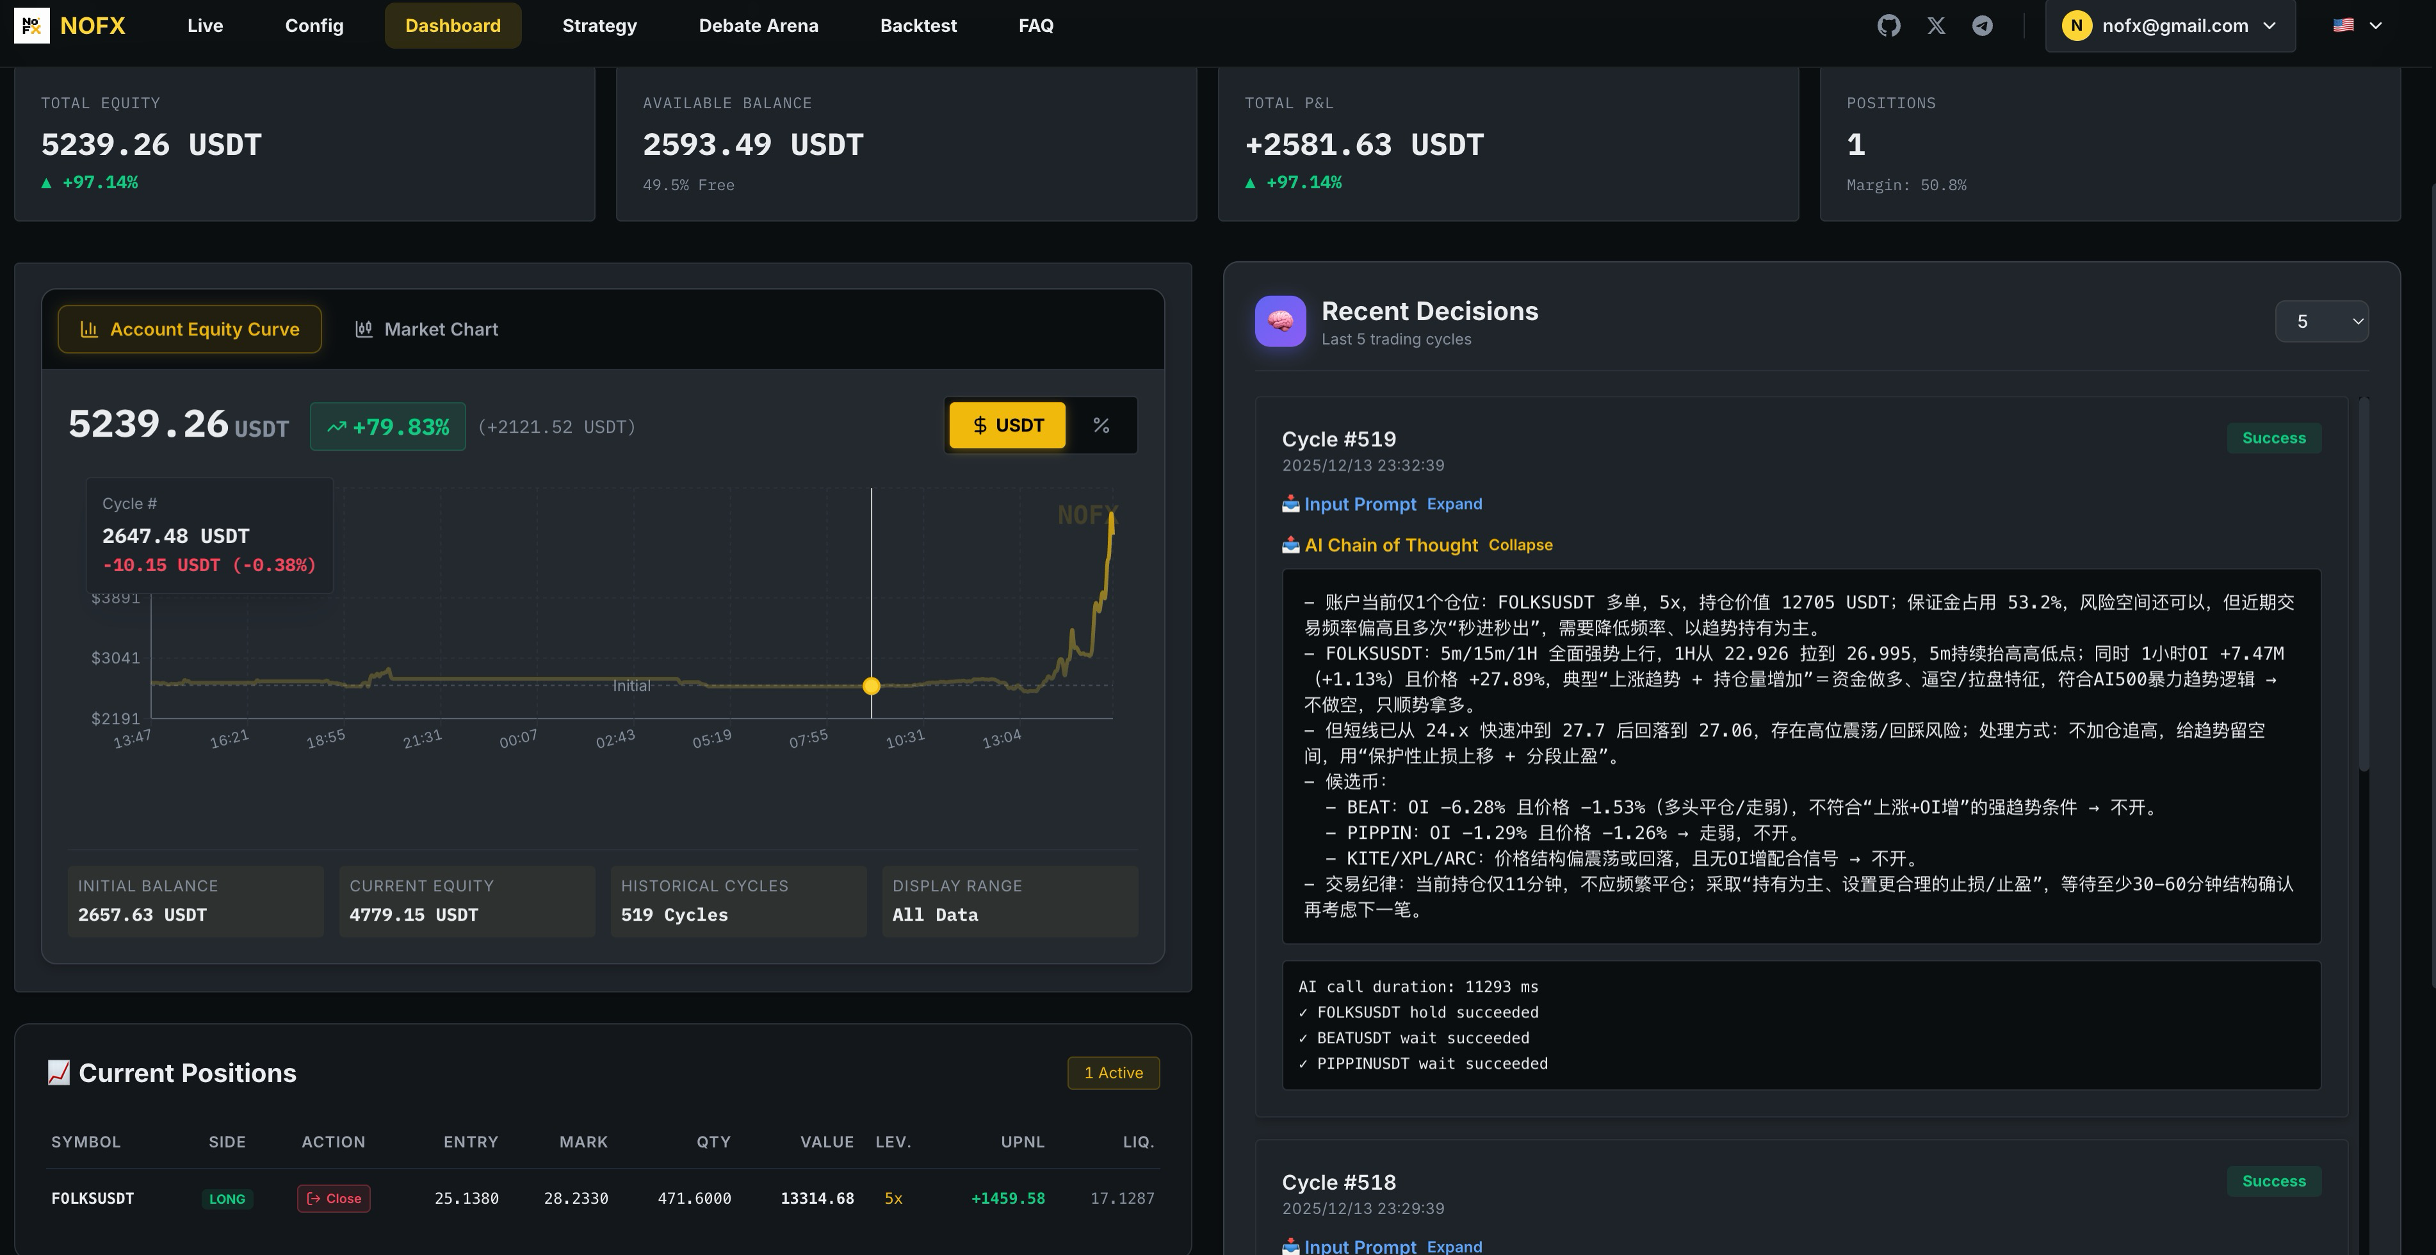Change the Recent Decisions count dropdown from 5
The image size is (2436, 1255).
point(2321,321)
